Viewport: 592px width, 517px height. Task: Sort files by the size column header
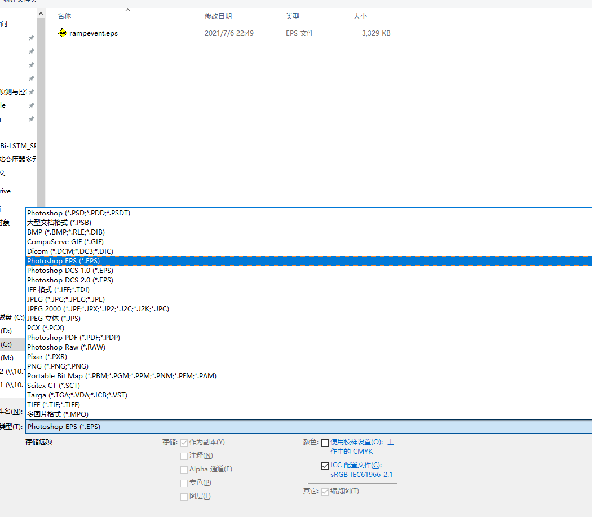372,16
